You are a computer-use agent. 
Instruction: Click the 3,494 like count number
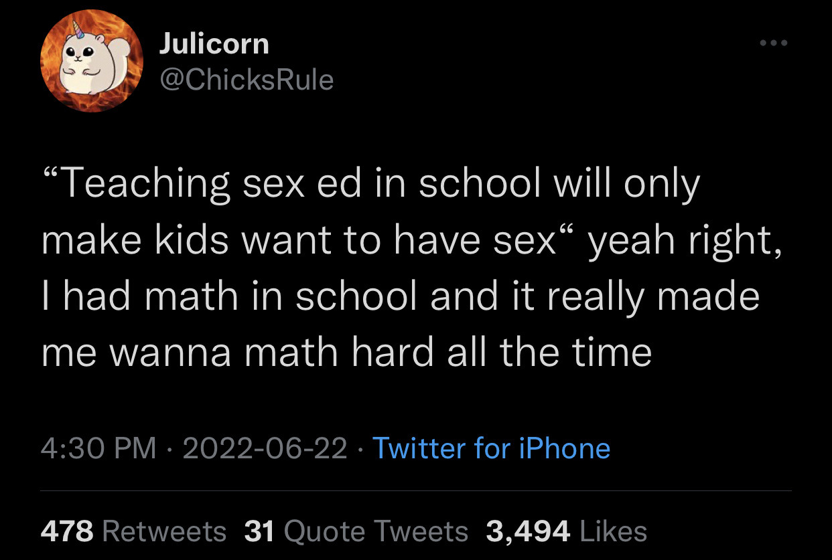tap(528, 532)
